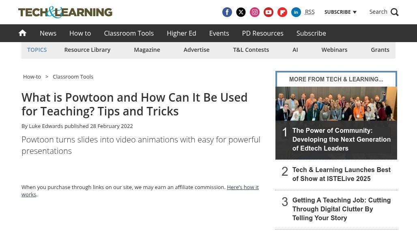
Task: Open the Grants topic link
Action: pyautogui.click(x=380, y=50)
